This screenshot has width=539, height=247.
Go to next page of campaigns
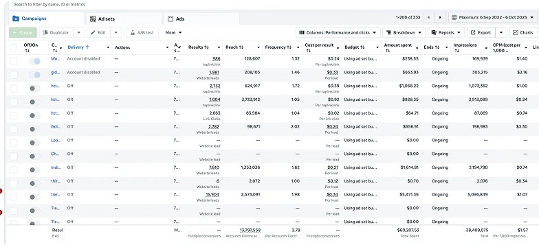pos(440,17)
